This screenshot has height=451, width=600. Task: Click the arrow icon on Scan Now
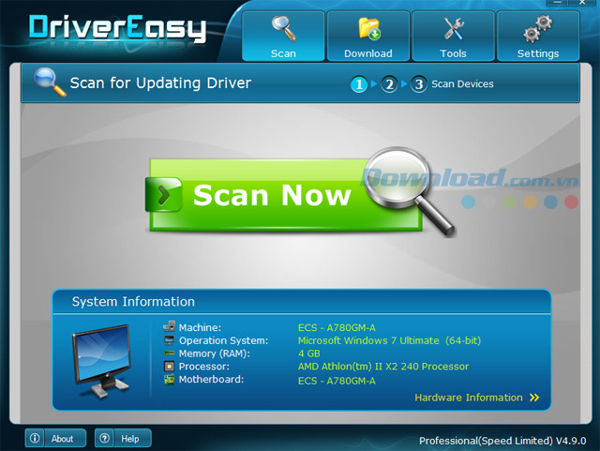[x=163, y=195]
